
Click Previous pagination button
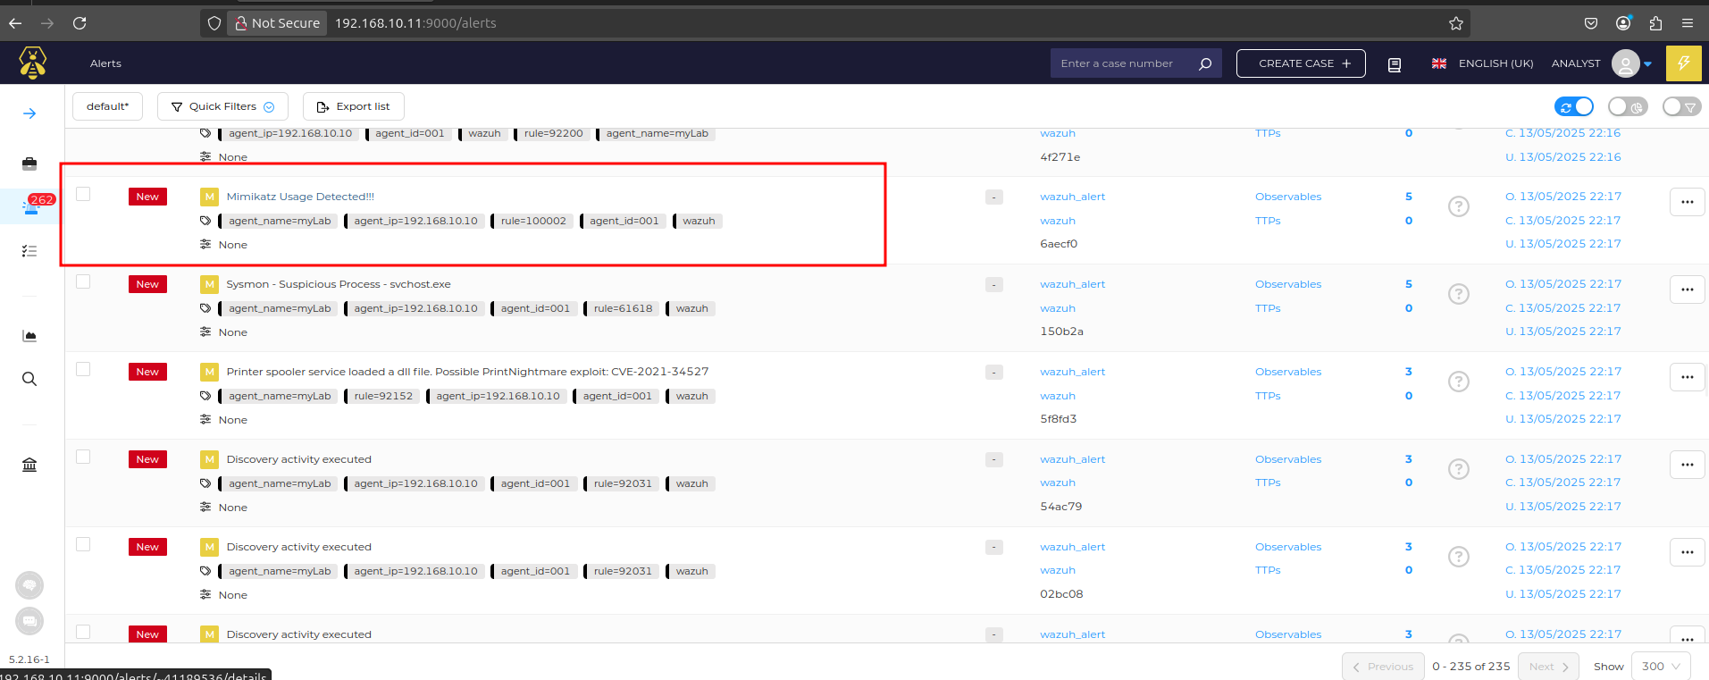click(1383, 667)
